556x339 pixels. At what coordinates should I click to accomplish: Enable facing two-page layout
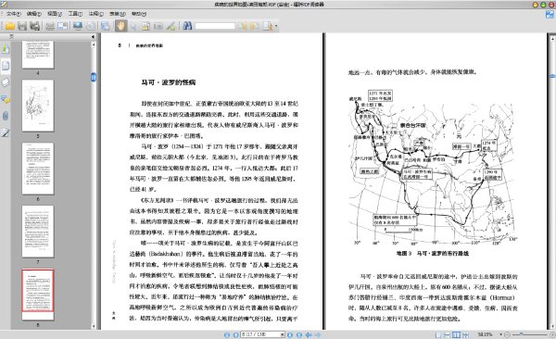coord(456,334)
